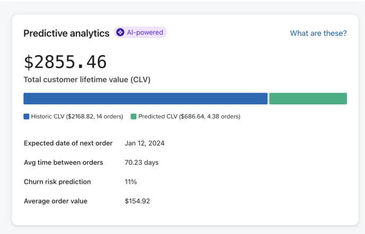
Task: Click the Predicted CLV ($686.64, 4.38 orders) legend text
Action: tap(189, 116)
